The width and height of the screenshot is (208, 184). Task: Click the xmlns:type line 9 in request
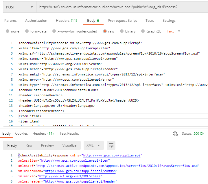tap(113, 85)
